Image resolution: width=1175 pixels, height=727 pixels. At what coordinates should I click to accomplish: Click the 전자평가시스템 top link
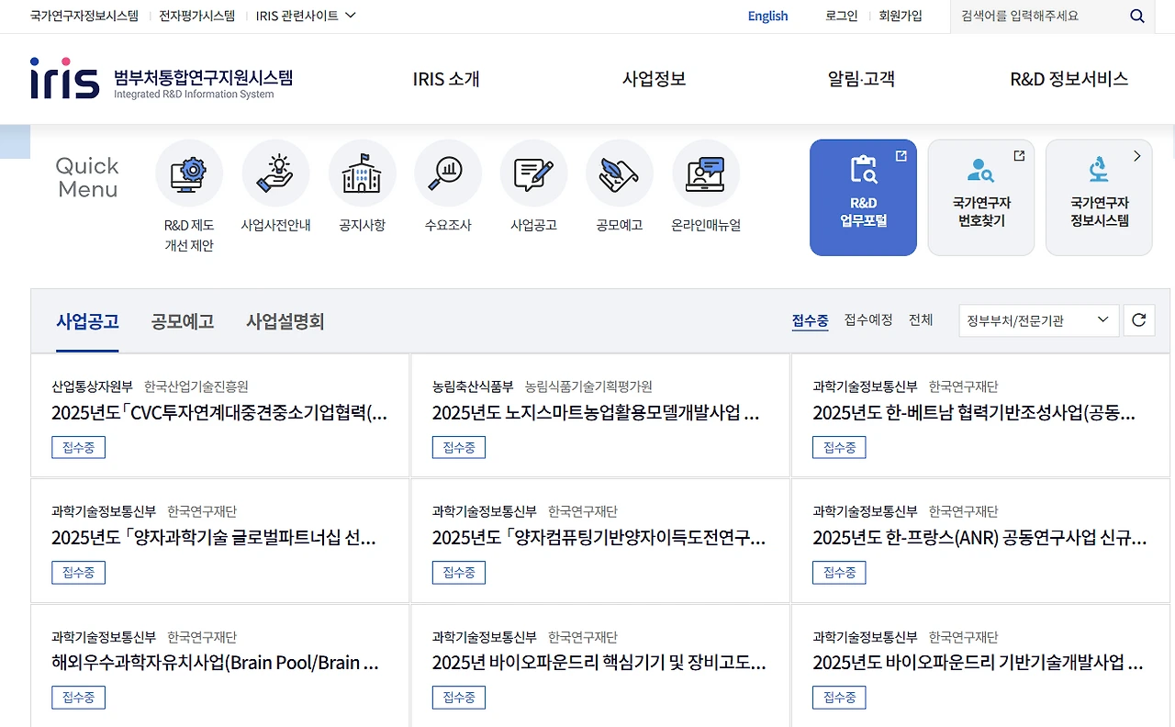(196, 16)
